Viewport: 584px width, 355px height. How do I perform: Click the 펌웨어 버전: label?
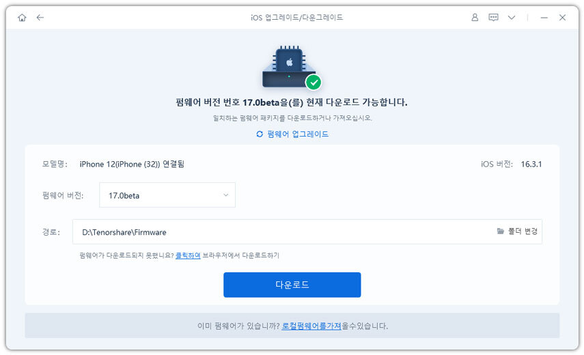pyautogui.click(x=63, y=195)
